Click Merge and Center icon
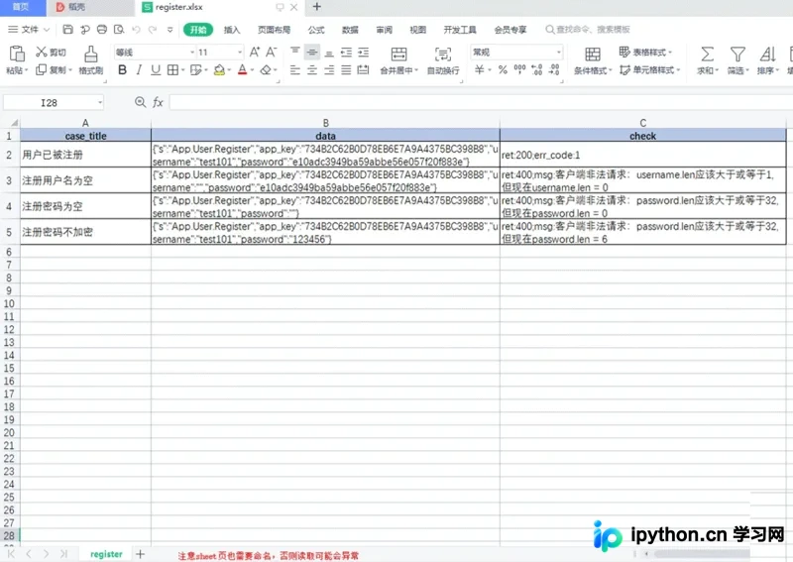Viewport: 793px width, 562px height. (399, 55)
